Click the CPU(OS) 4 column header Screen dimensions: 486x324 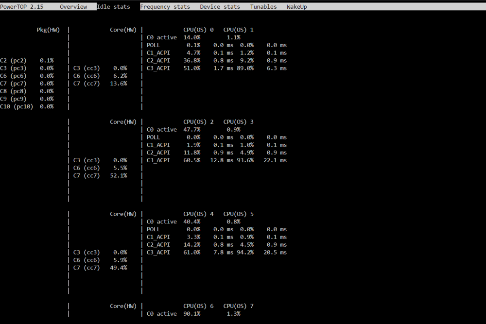tap(198, 214)
